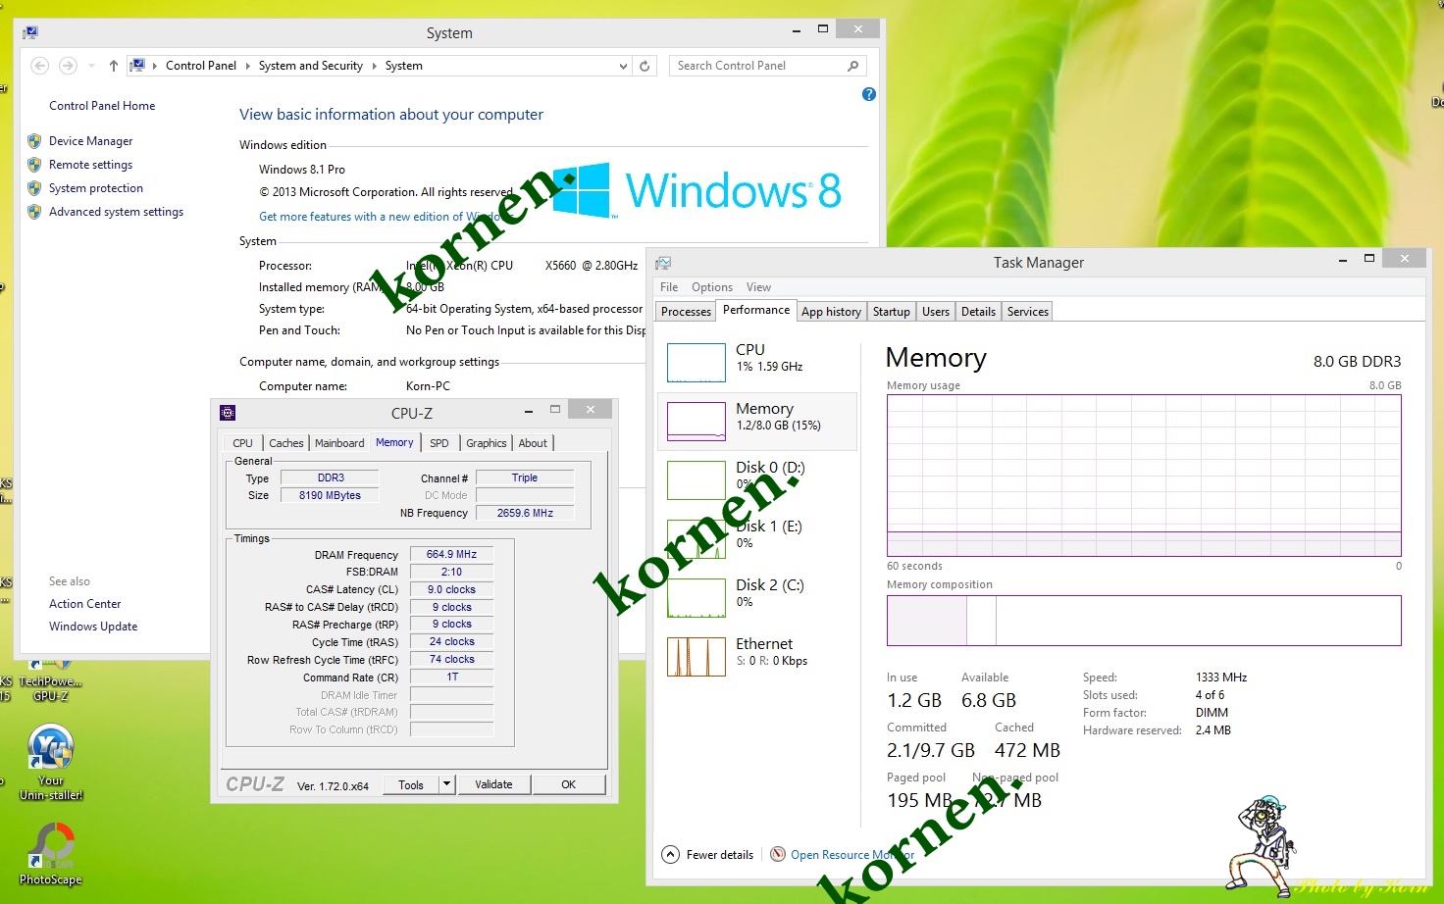This screenshot has width=1444, height=904.
Task: Refresh the System control panel page
Action: pos(645,66)
